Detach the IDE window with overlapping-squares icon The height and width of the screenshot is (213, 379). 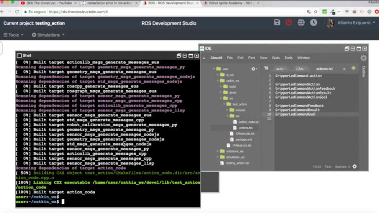pyautogui.click(x=347, y=48)
